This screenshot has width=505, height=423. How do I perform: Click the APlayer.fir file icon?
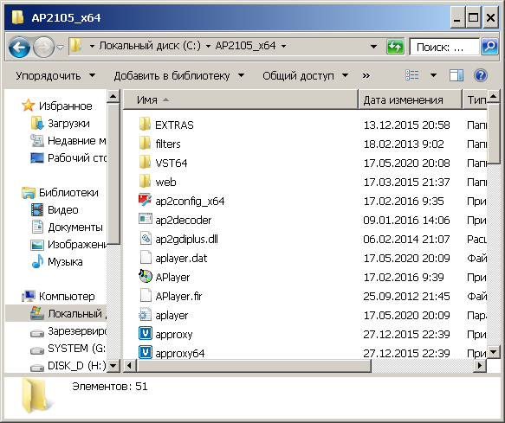point(146,295)
